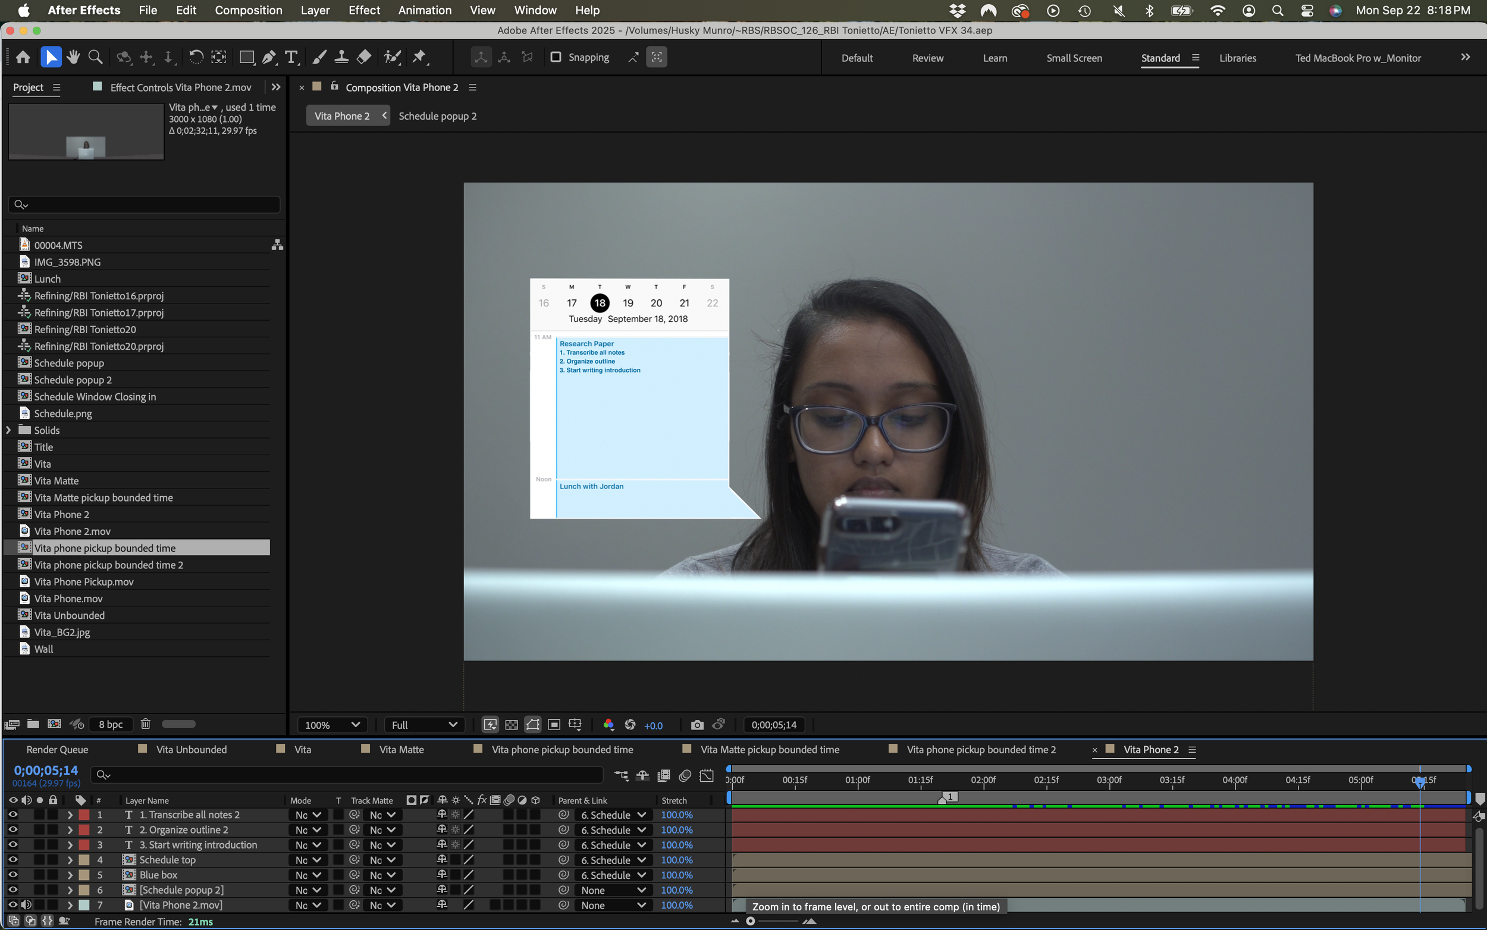Open the Animation menu

click(x=425, y=11)
